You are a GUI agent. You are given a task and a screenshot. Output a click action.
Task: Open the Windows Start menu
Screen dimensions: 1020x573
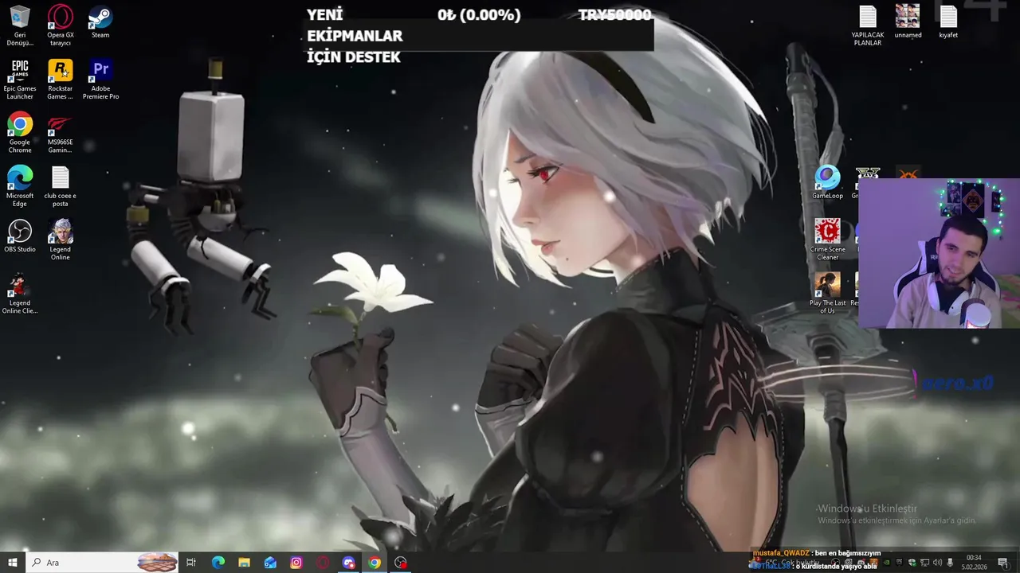tap(12, 563)
